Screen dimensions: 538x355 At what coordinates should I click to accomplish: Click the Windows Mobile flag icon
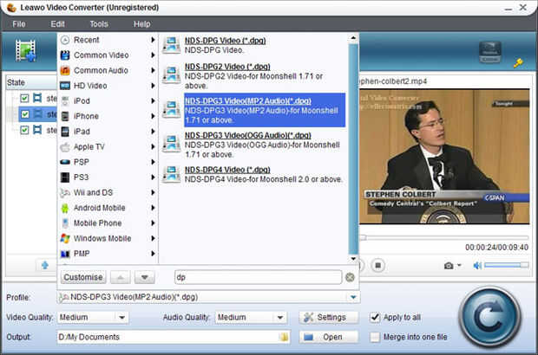point(65,238)
